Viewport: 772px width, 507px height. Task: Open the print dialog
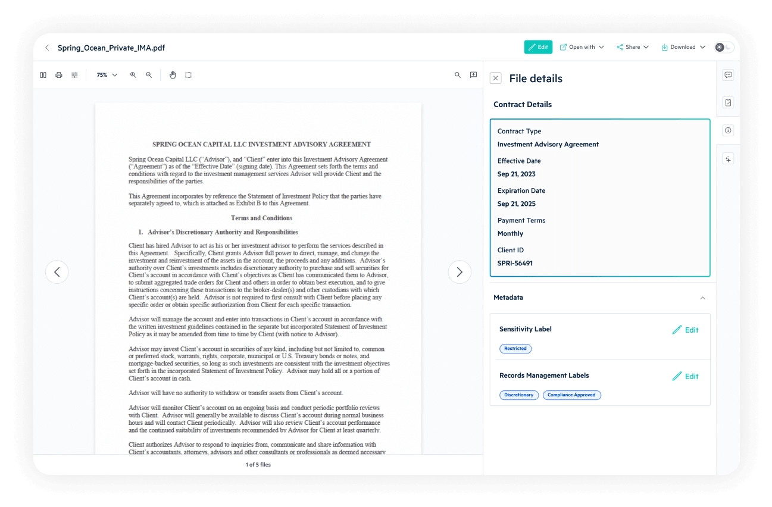[x=58, y=75]
